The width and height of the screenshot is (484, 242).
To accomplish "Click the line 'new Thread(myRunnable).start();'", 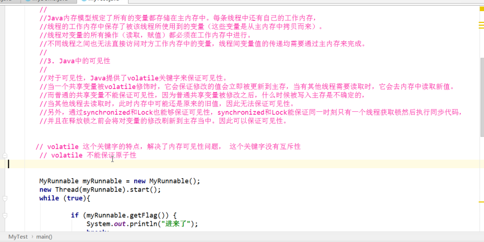I will coord(100,189).
